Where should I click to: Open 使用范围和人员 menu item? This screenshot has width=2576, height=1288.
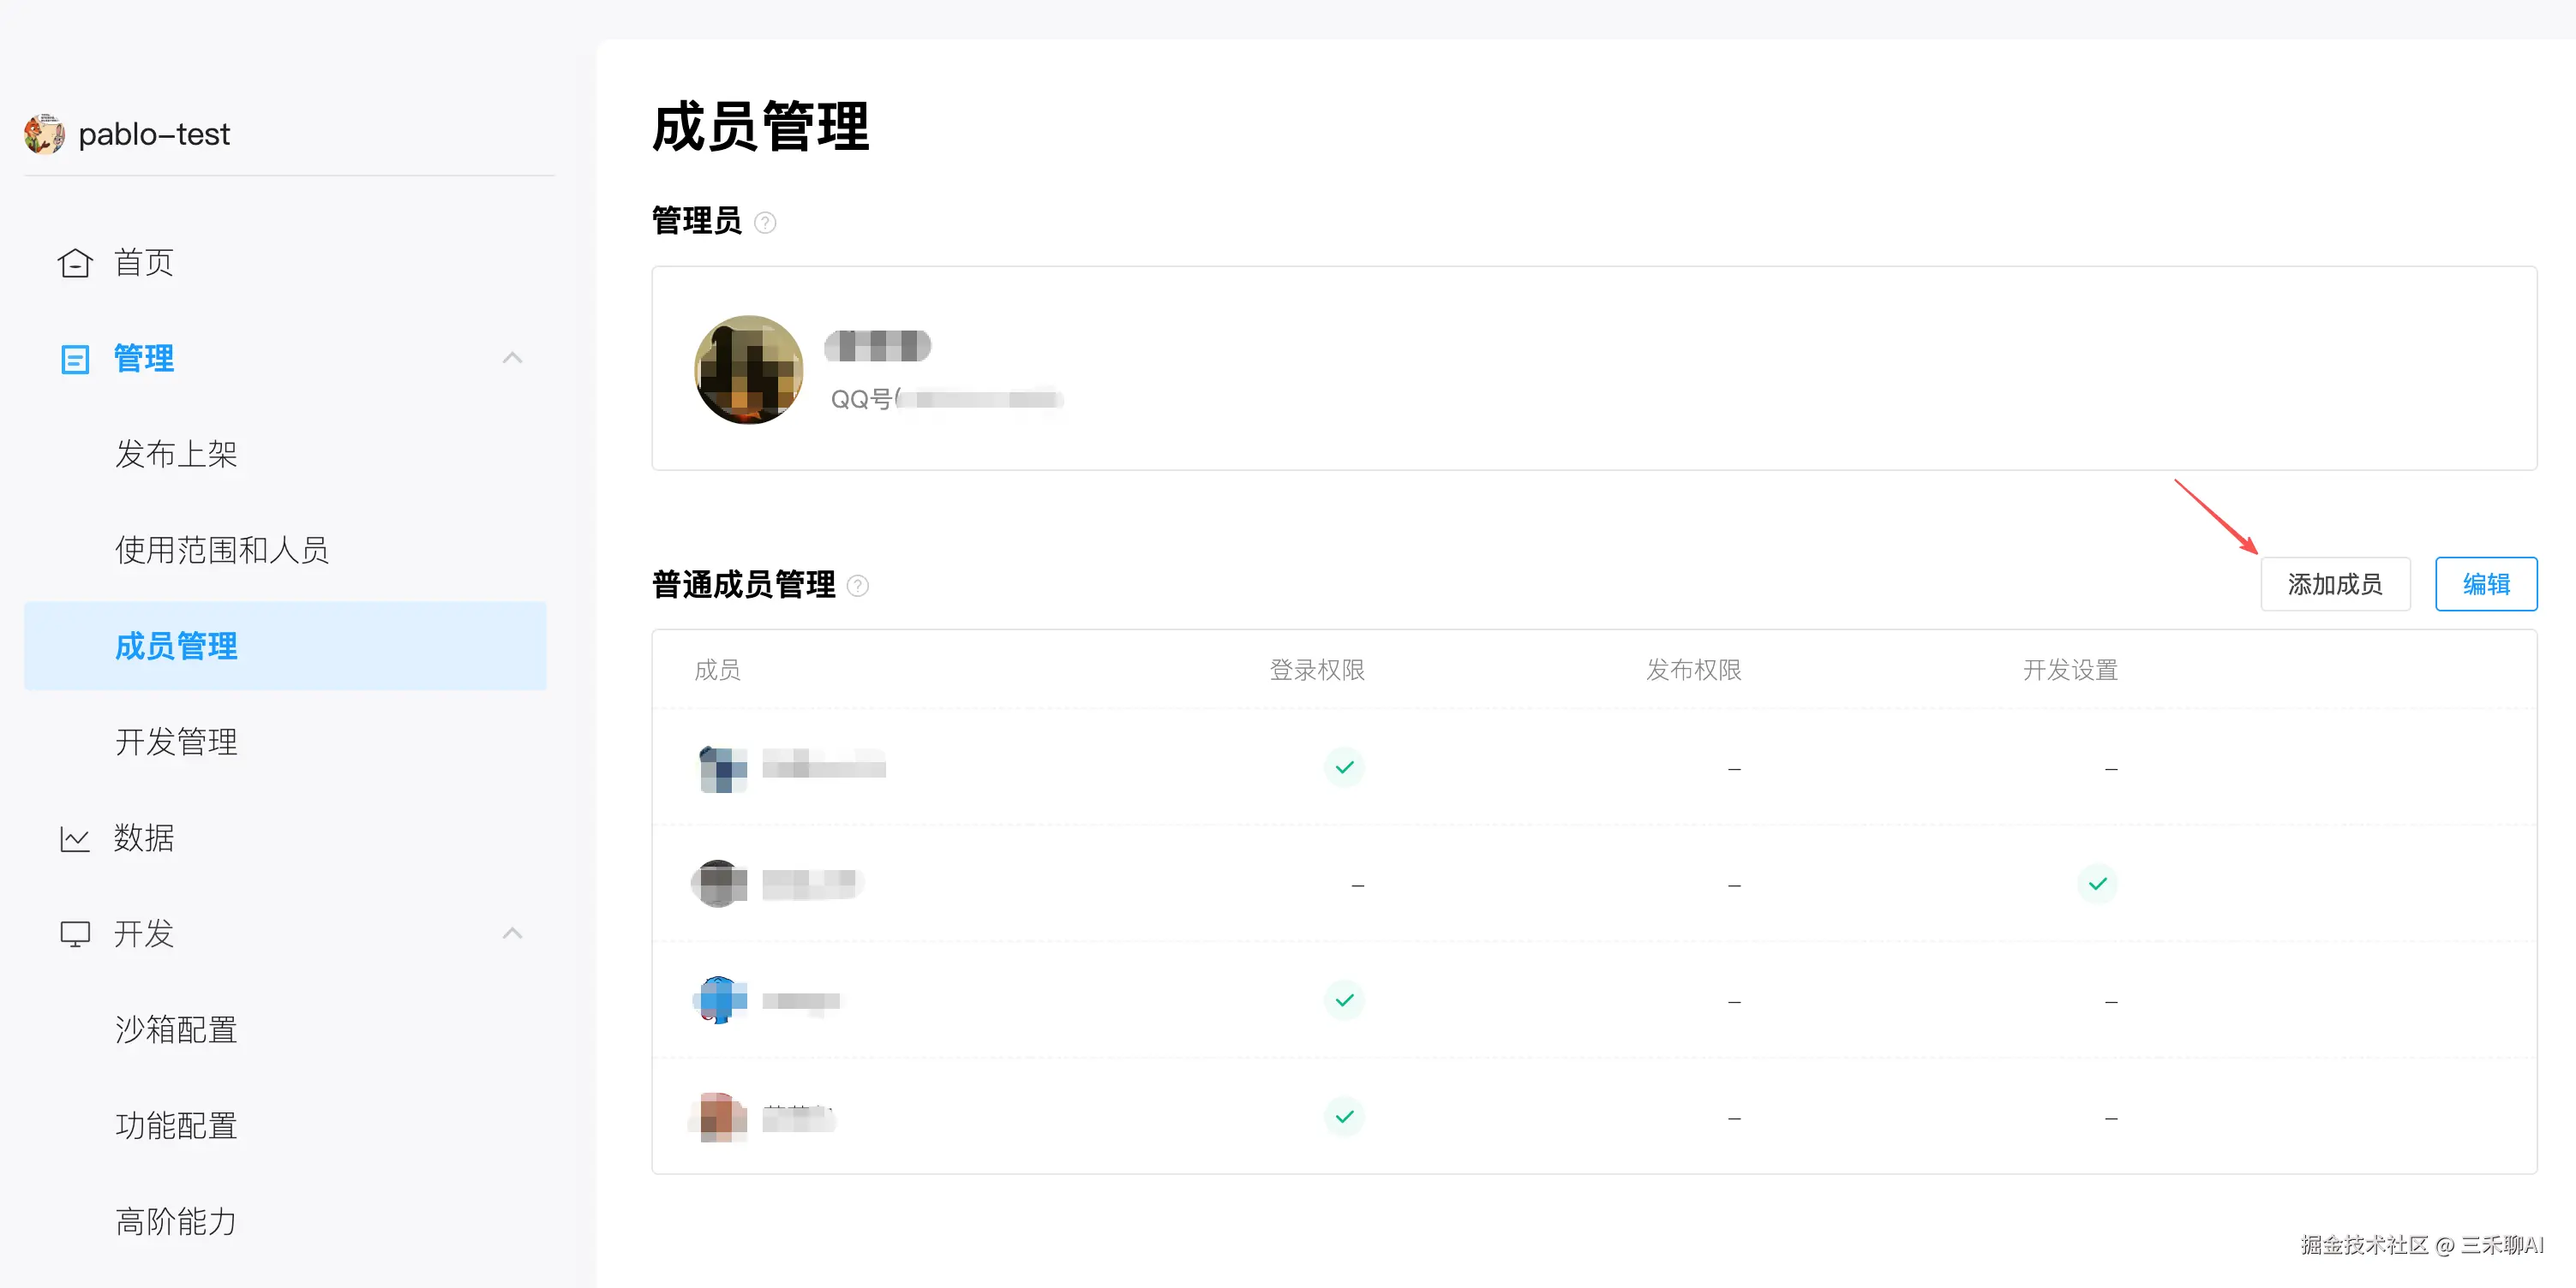click(222, 551)
